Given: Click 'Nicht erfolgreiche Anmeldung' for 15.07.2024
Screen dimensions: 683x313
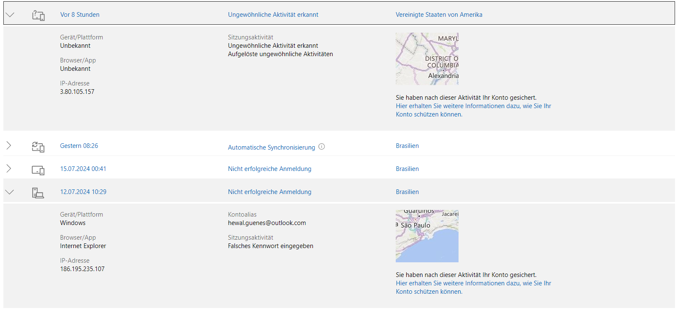Looking at the screenshot, I should pyautogui.click(x=270, y=169).
